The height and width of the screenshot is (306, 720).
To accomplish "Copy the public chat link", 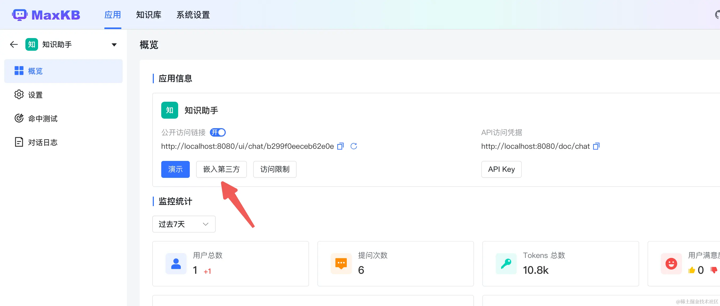I will pyautogui.click(x=340, y=146).
